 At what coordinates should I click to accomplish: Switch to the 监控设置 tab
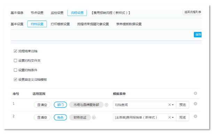click(x=57, y=13)
